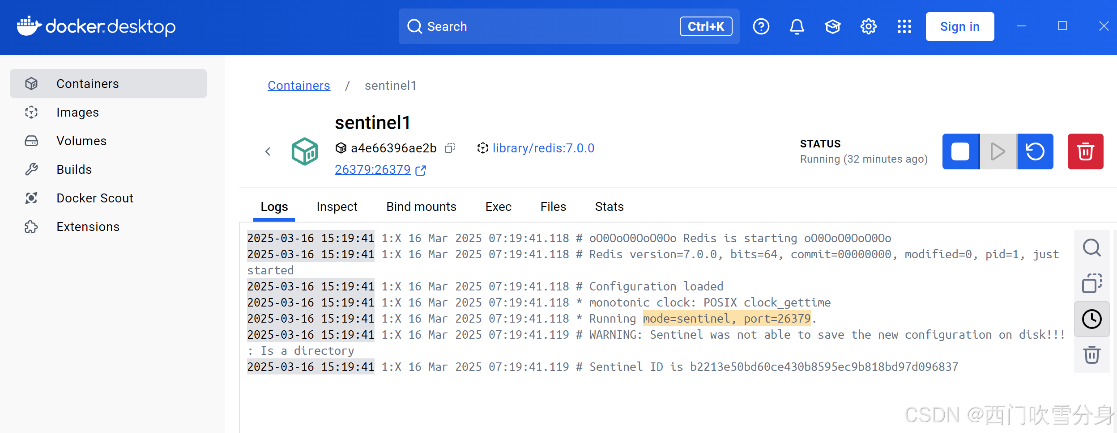Click the green container cube icon
The image size is (1117, 433).
tap(304, 151)
